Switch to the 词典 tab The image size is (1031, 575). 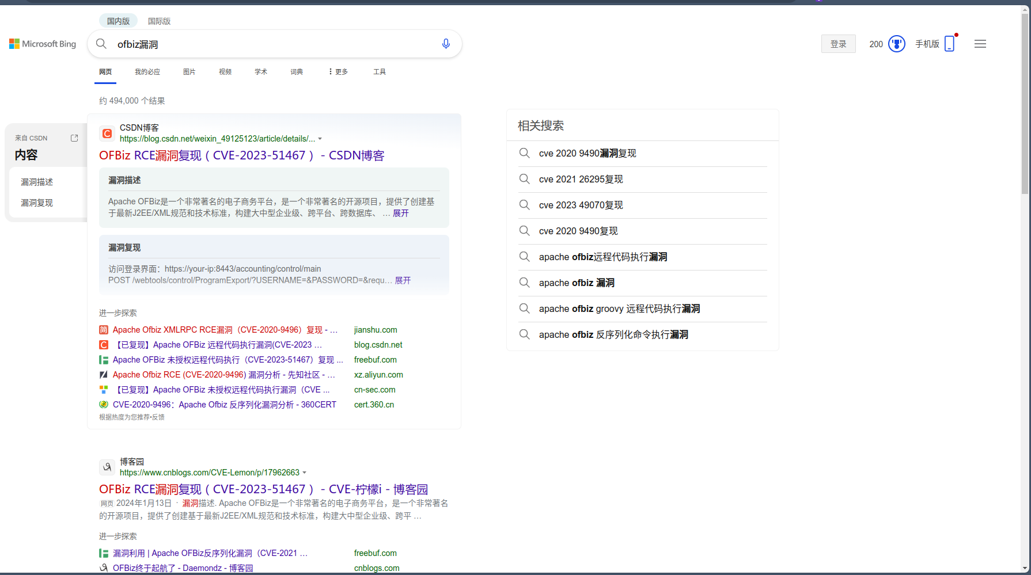pos(297,72)
